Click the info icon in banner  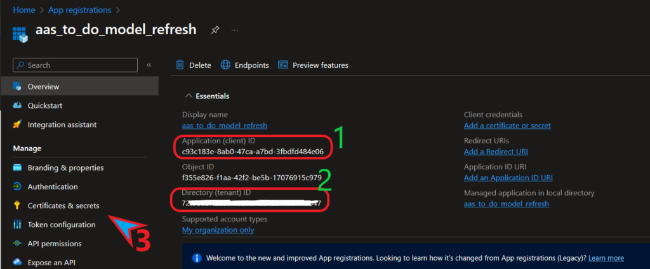(x=197, y=258)
